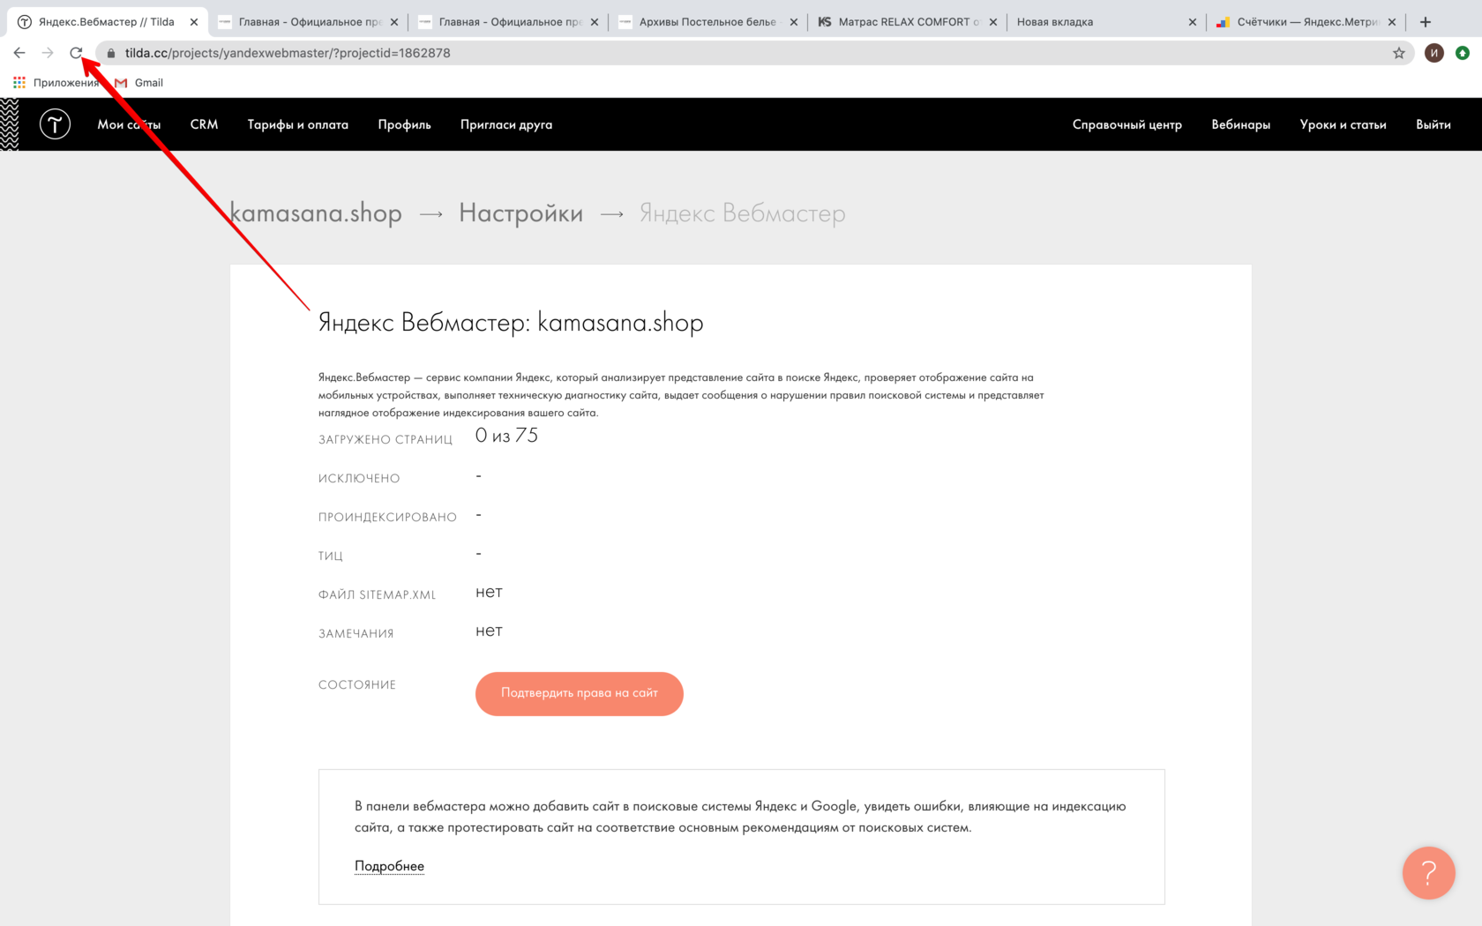Close the Матрас RELAX COMFORT tab

coord(993,22)
